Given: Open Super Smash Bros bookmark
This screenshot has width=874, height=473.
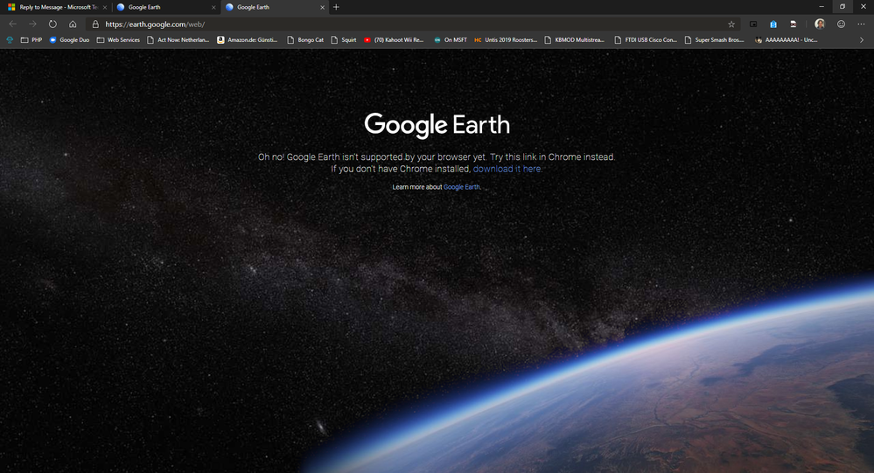Looking at the screenshot, I should 714,40.
